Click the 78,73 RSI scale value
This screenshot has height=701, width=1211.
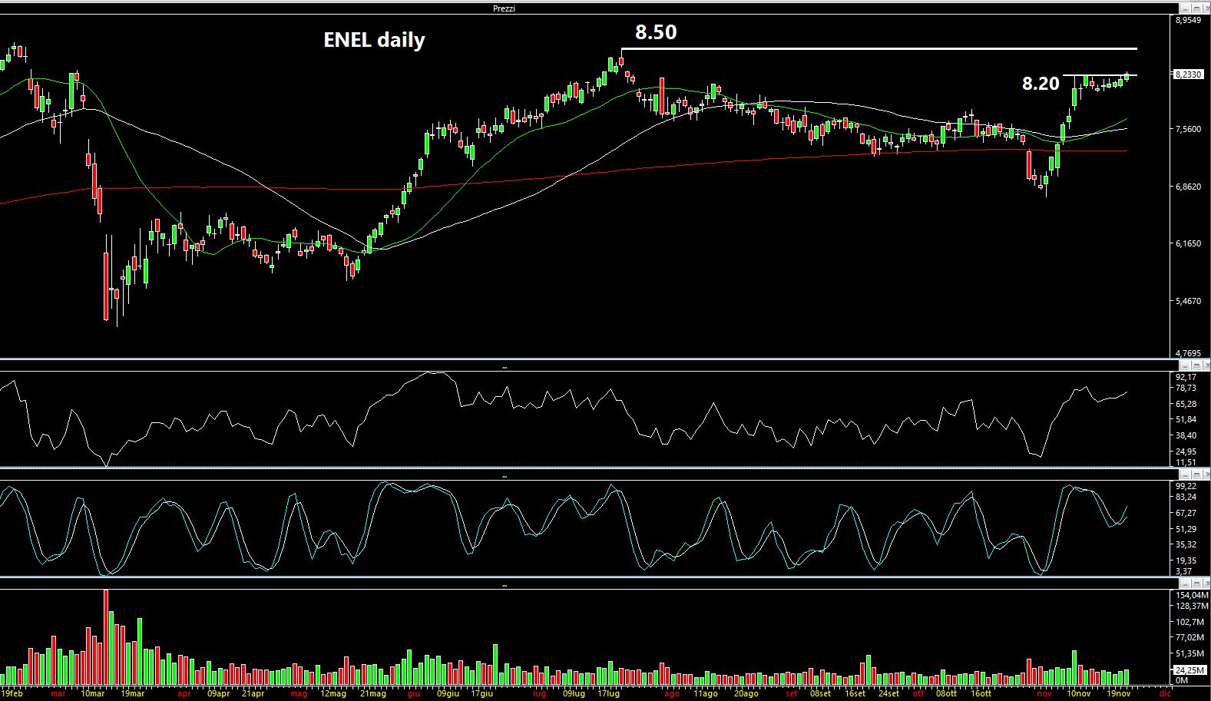1186,389
